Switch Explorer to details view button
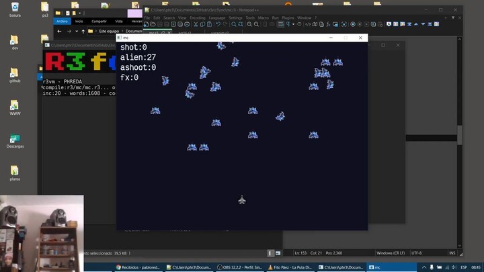The height and width of the screenshot is (272, 484). pyautogui.click(x=270, y=253)
